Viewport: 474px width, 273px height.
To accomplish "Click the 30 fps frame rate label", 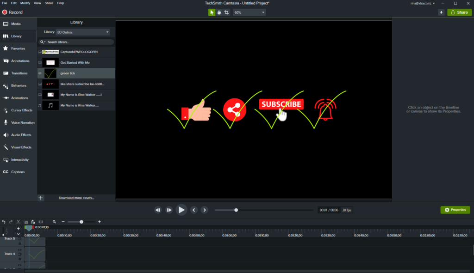I will click(x=346, y=210).
